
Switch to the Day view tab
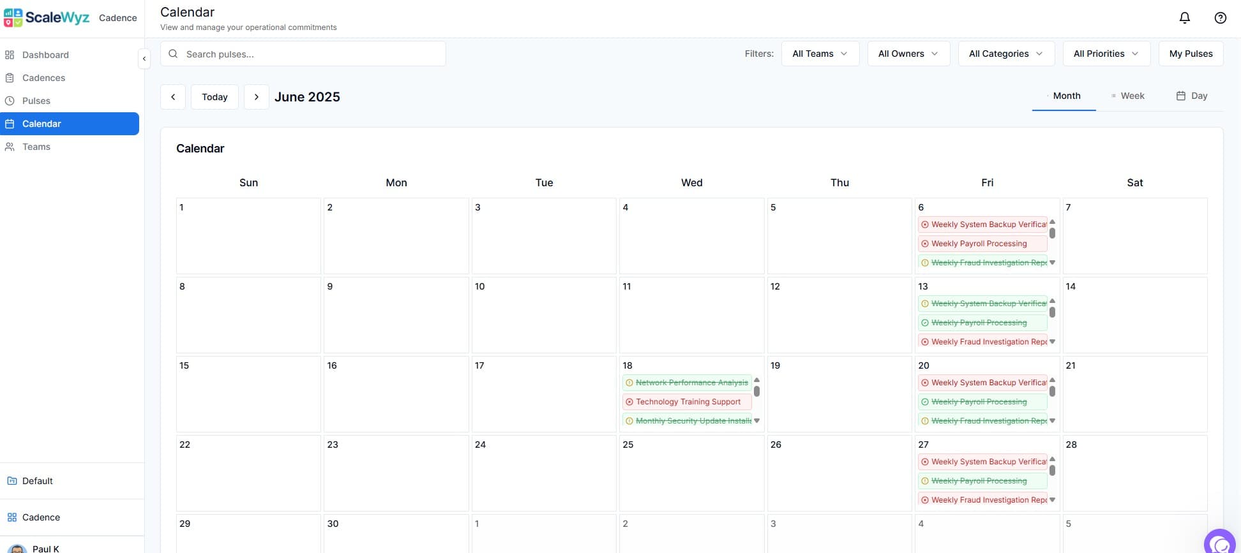(x=1192, y=96)
